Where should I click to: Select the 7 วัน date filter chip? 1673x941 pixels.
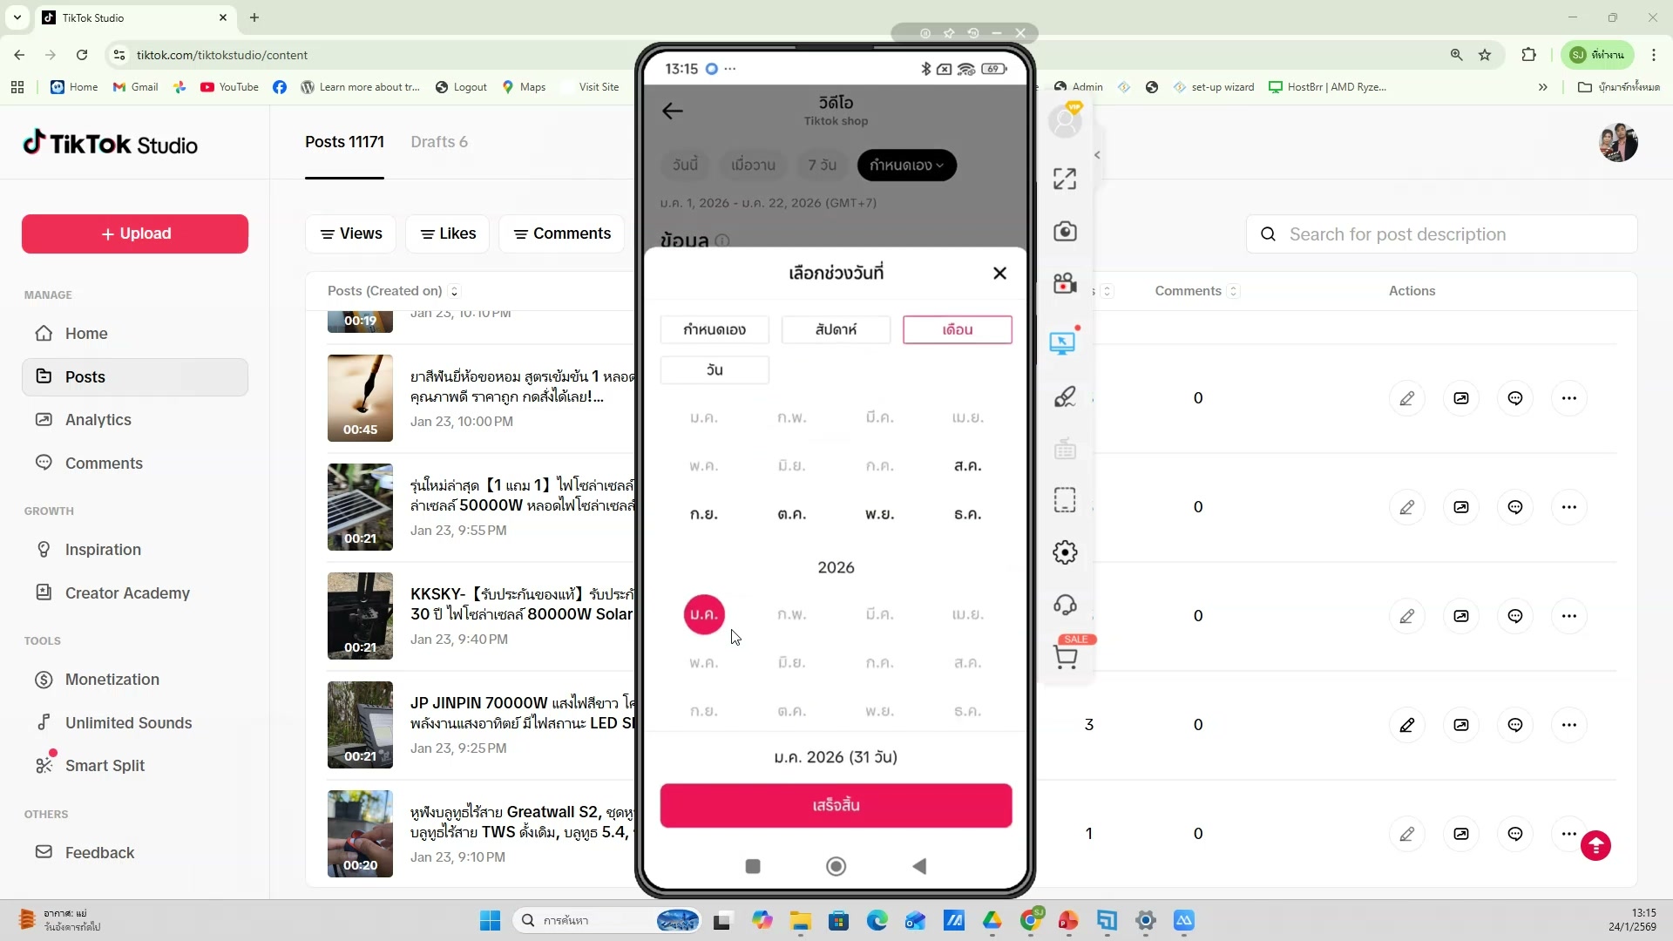click(820, 165)
